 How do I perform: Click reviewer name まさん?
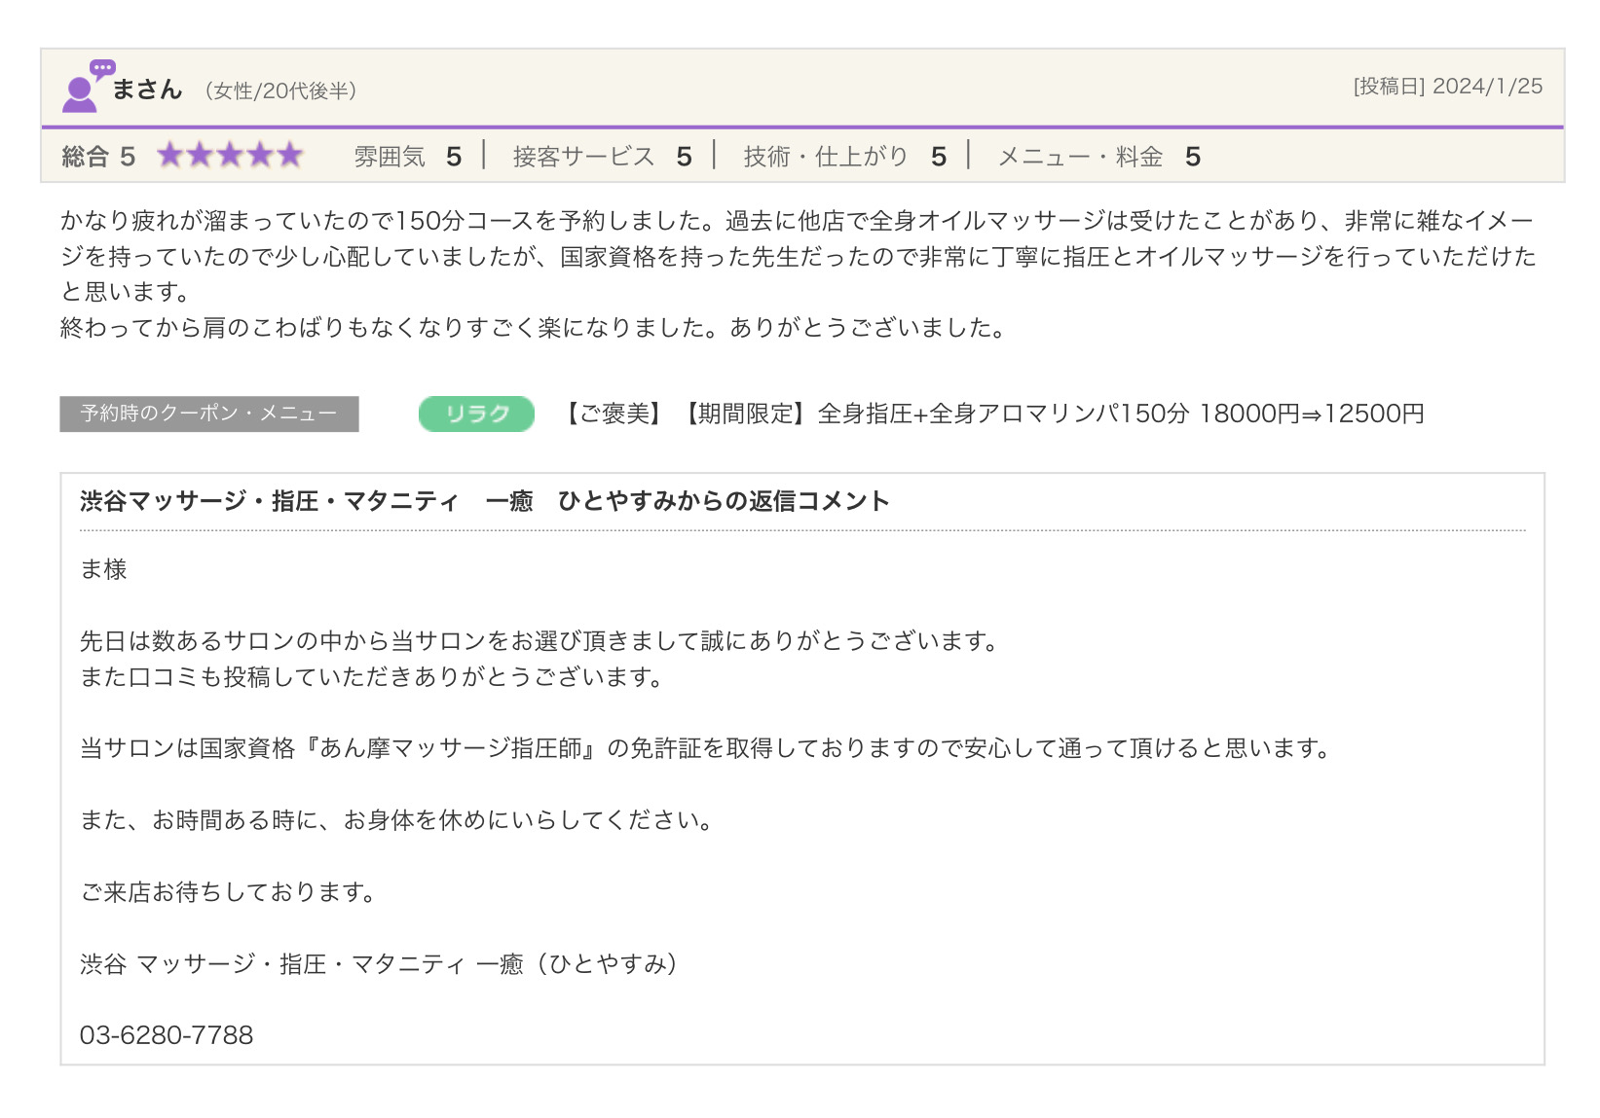click(x=147, y=90)
